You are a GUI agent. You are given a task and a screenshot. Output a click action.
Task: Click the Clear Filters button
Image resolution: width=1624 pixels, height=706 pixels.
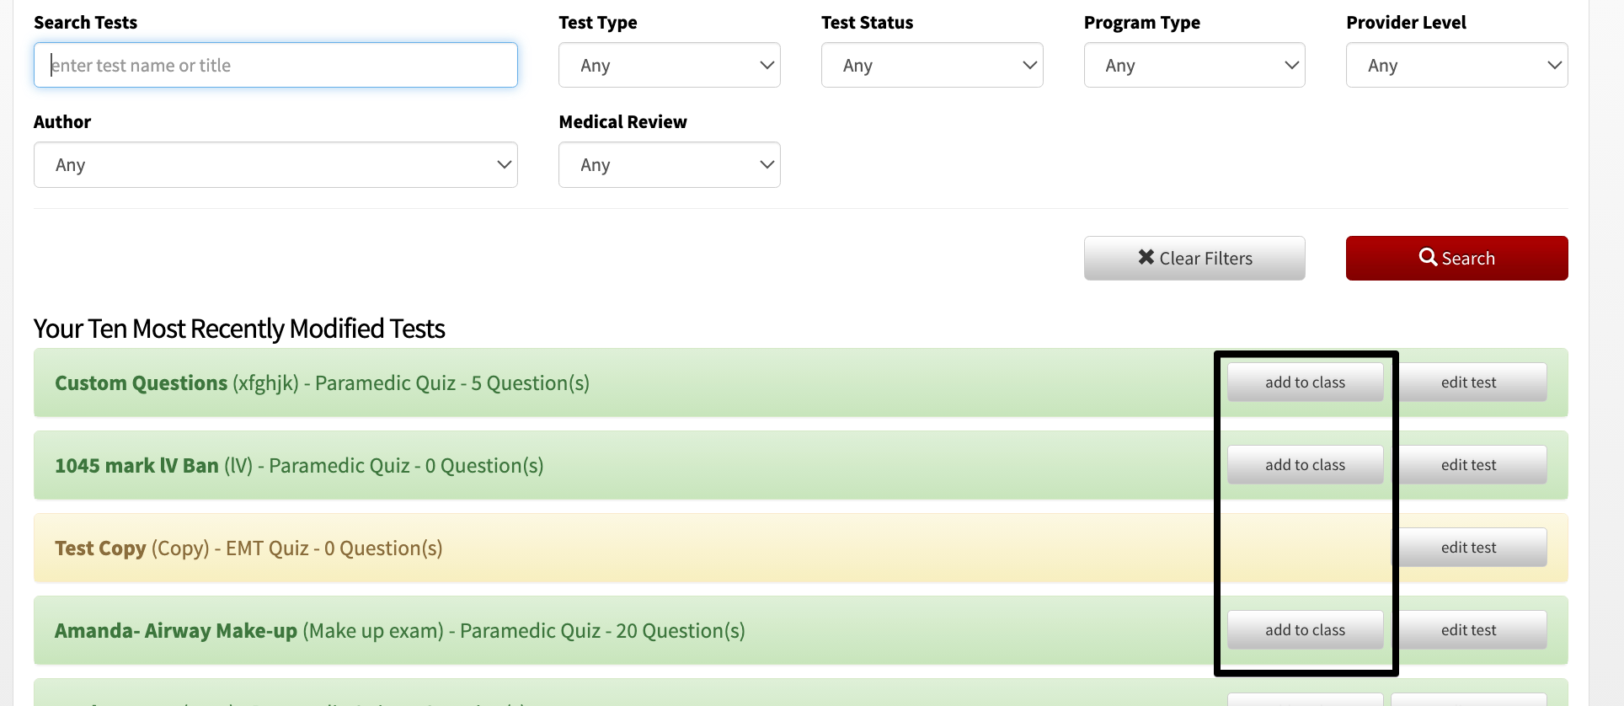coord(1194,258)
